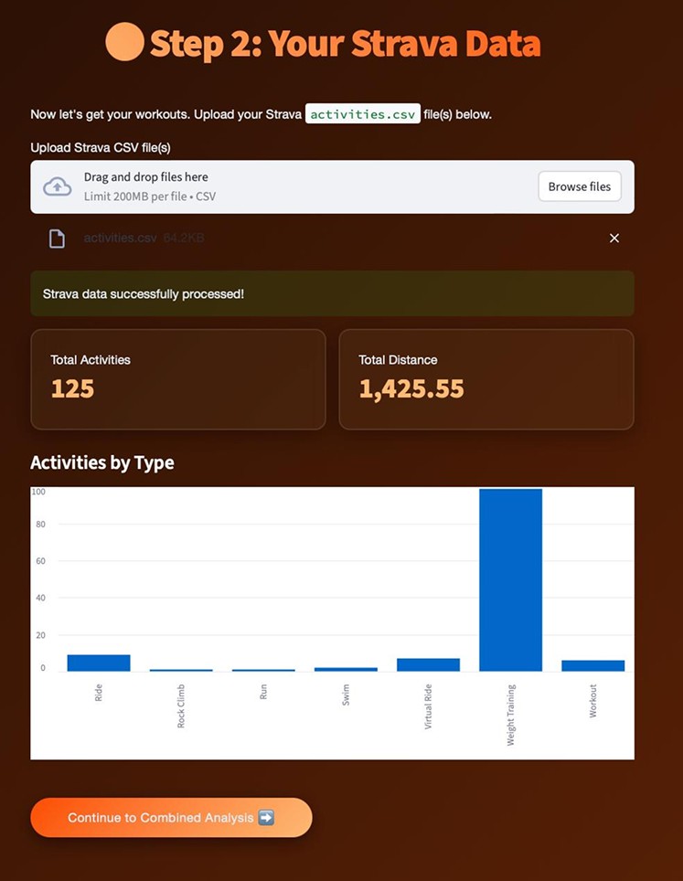Select the Weight Training bar in chart
This screenshot has height=881, width=683.
510,579
